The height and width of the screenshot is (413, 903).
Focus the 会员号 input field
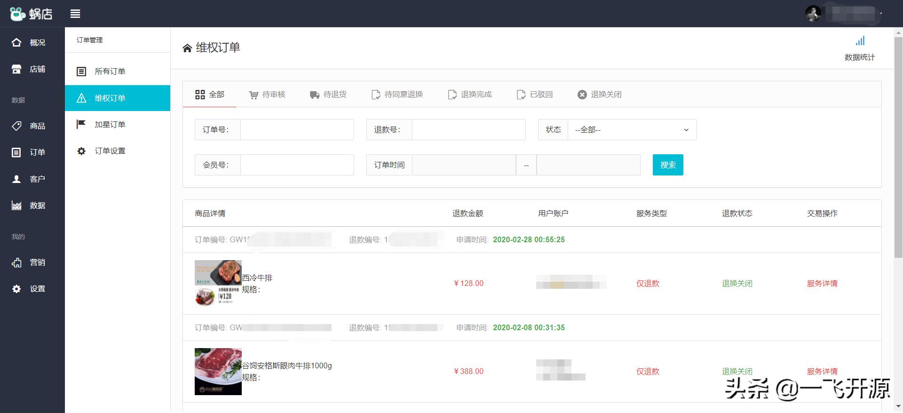click(x=297, y=165)
